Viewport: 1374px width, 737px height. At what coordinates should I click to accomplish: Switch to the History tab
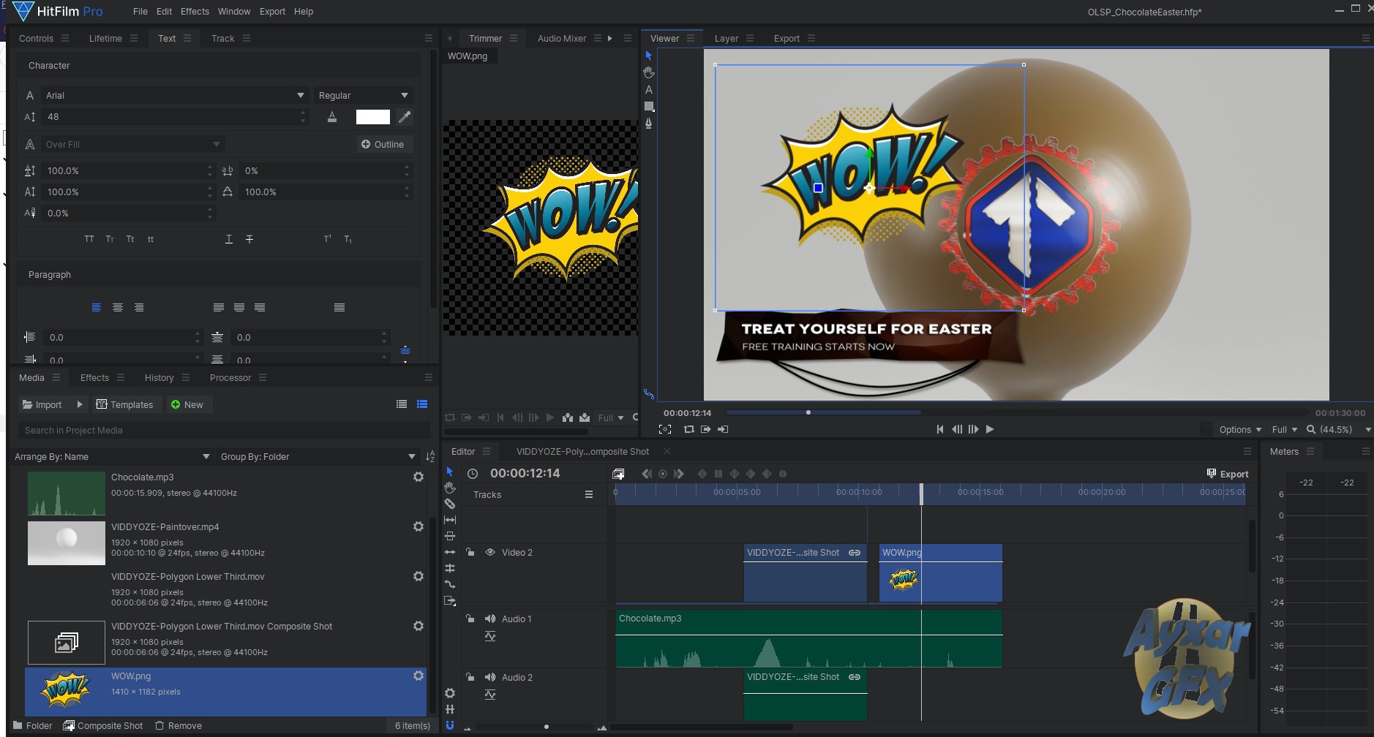[159, 378]
